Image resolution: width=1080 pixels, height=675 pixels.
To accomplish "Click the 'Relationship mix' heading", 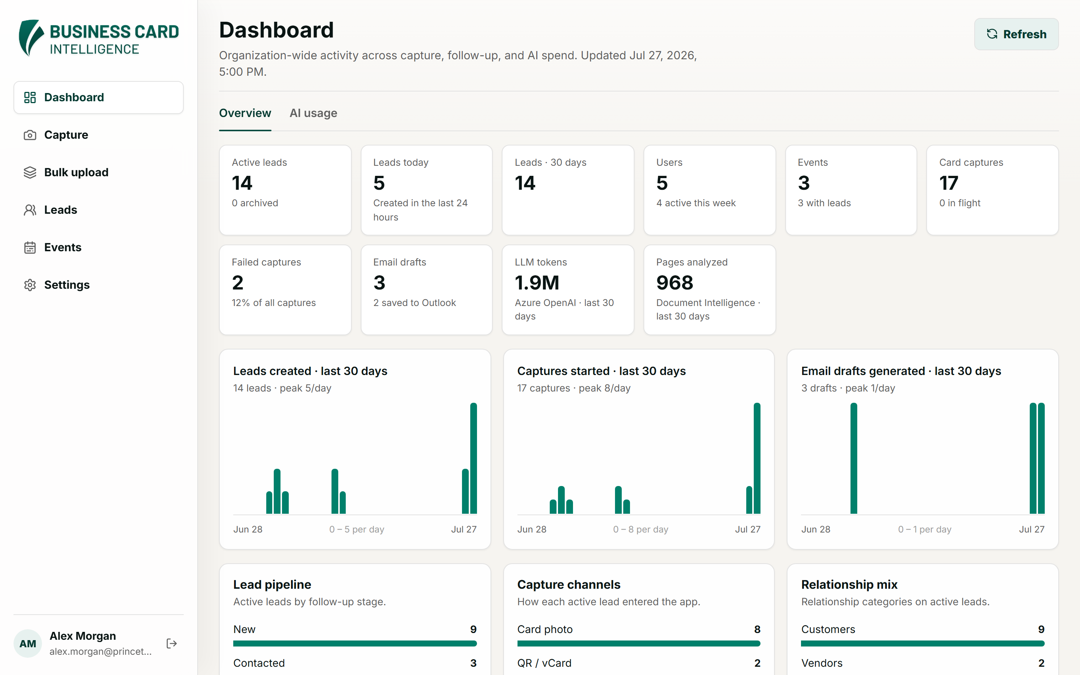I will click(849, 584).
